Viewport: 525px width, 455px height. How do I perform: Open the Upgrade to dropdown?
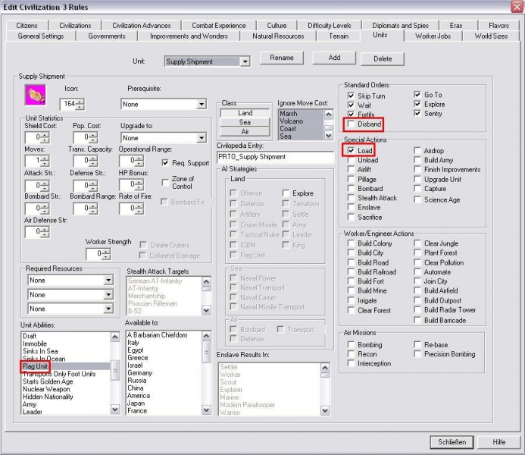(x=202, y=138)
